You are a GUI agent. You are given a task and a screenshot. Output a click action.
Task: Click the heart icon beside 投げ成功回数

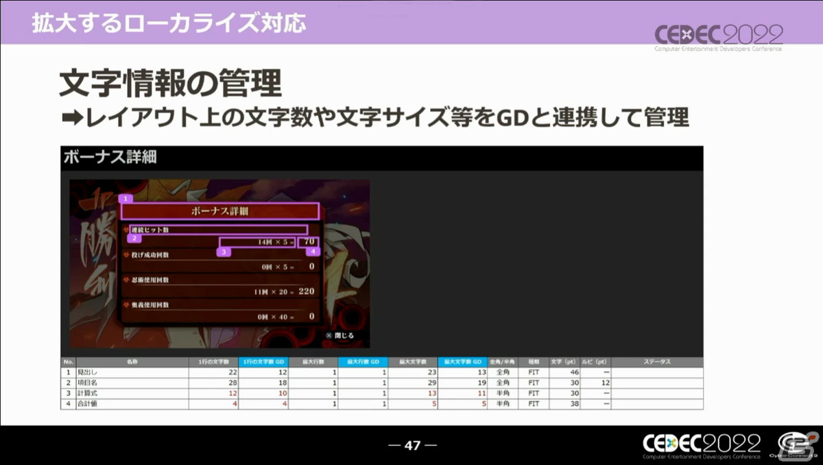(x=126, y=254)
